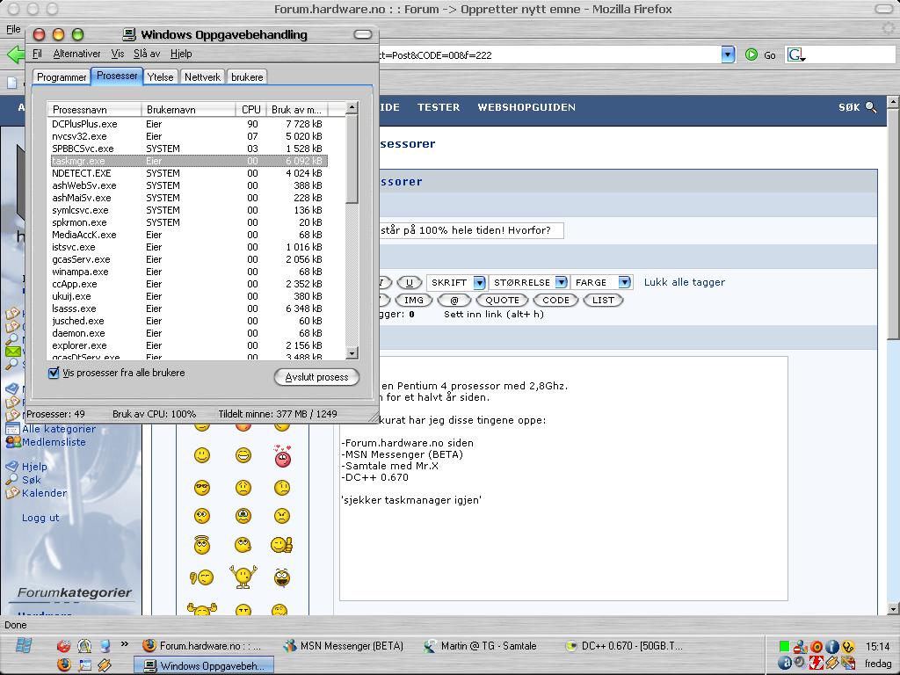Click the green Back arrow in Firefox

coord(15,55)
